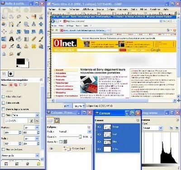Image resolution: width=181 pixels, height=170 pixels.
Task: Select the Blend gradient tool
Action: pos(26,39)
